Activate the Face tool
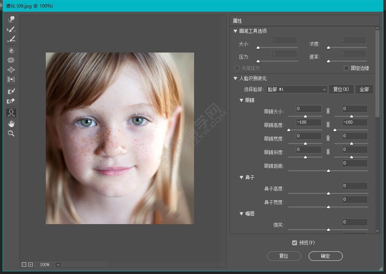This screenshot has width=386, height=274. pyautogui.click(x=11, y=113)
